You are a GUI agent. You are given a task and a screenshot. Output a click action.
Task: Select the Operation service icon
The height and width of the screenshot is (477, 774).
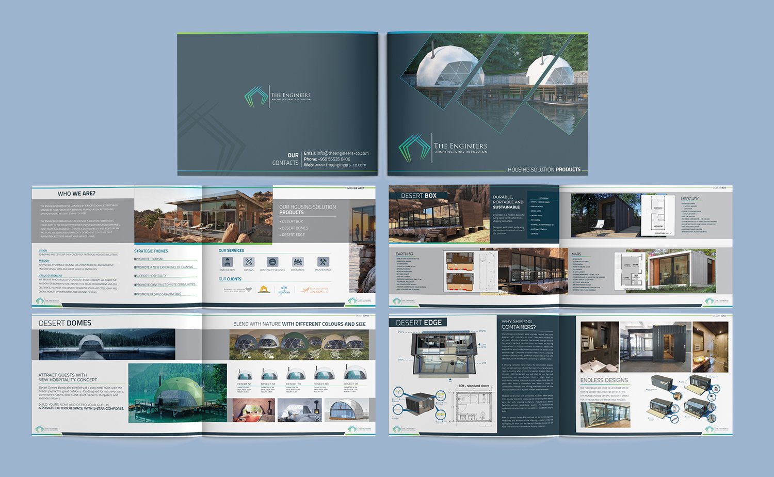coord(298,262)
